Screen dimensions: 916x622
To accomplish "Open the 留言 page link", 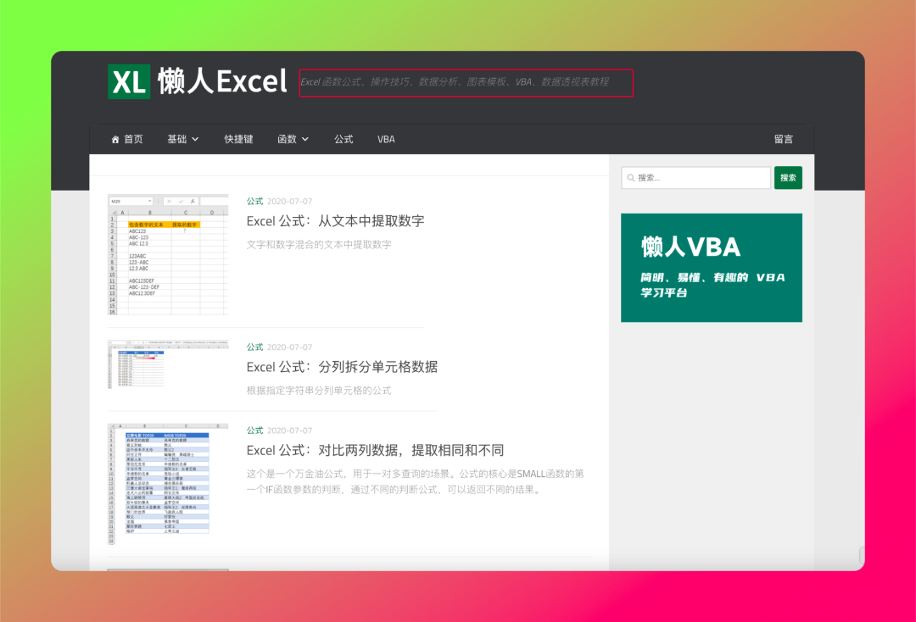I will [784, 140].
